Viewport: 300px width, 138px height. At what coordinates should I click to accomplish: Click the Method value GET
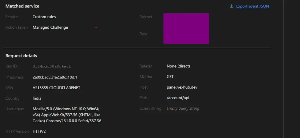[x=170, y=77]
